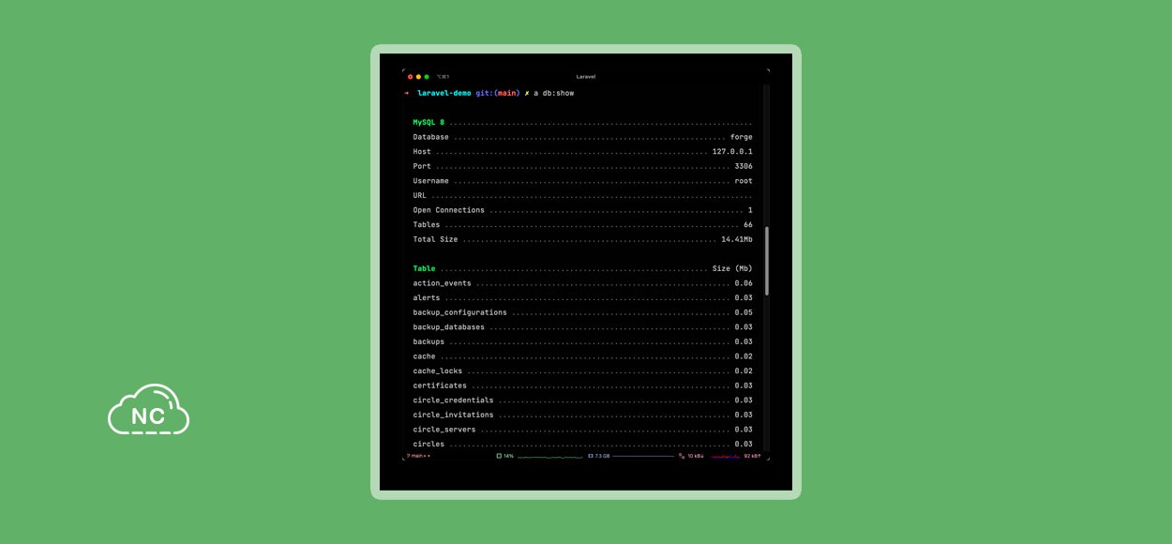The height and width of the screenshot is (544, 1172).
Task: Select the total size value 14.41Mb
Action: click(737, 239)
